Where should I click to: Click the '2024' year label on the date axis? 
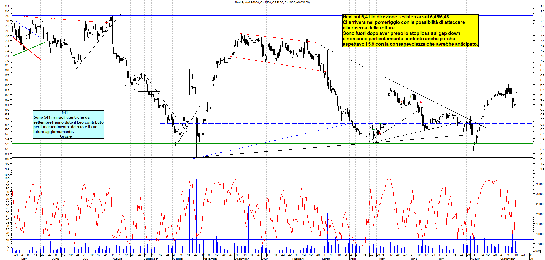coord(265,259)
